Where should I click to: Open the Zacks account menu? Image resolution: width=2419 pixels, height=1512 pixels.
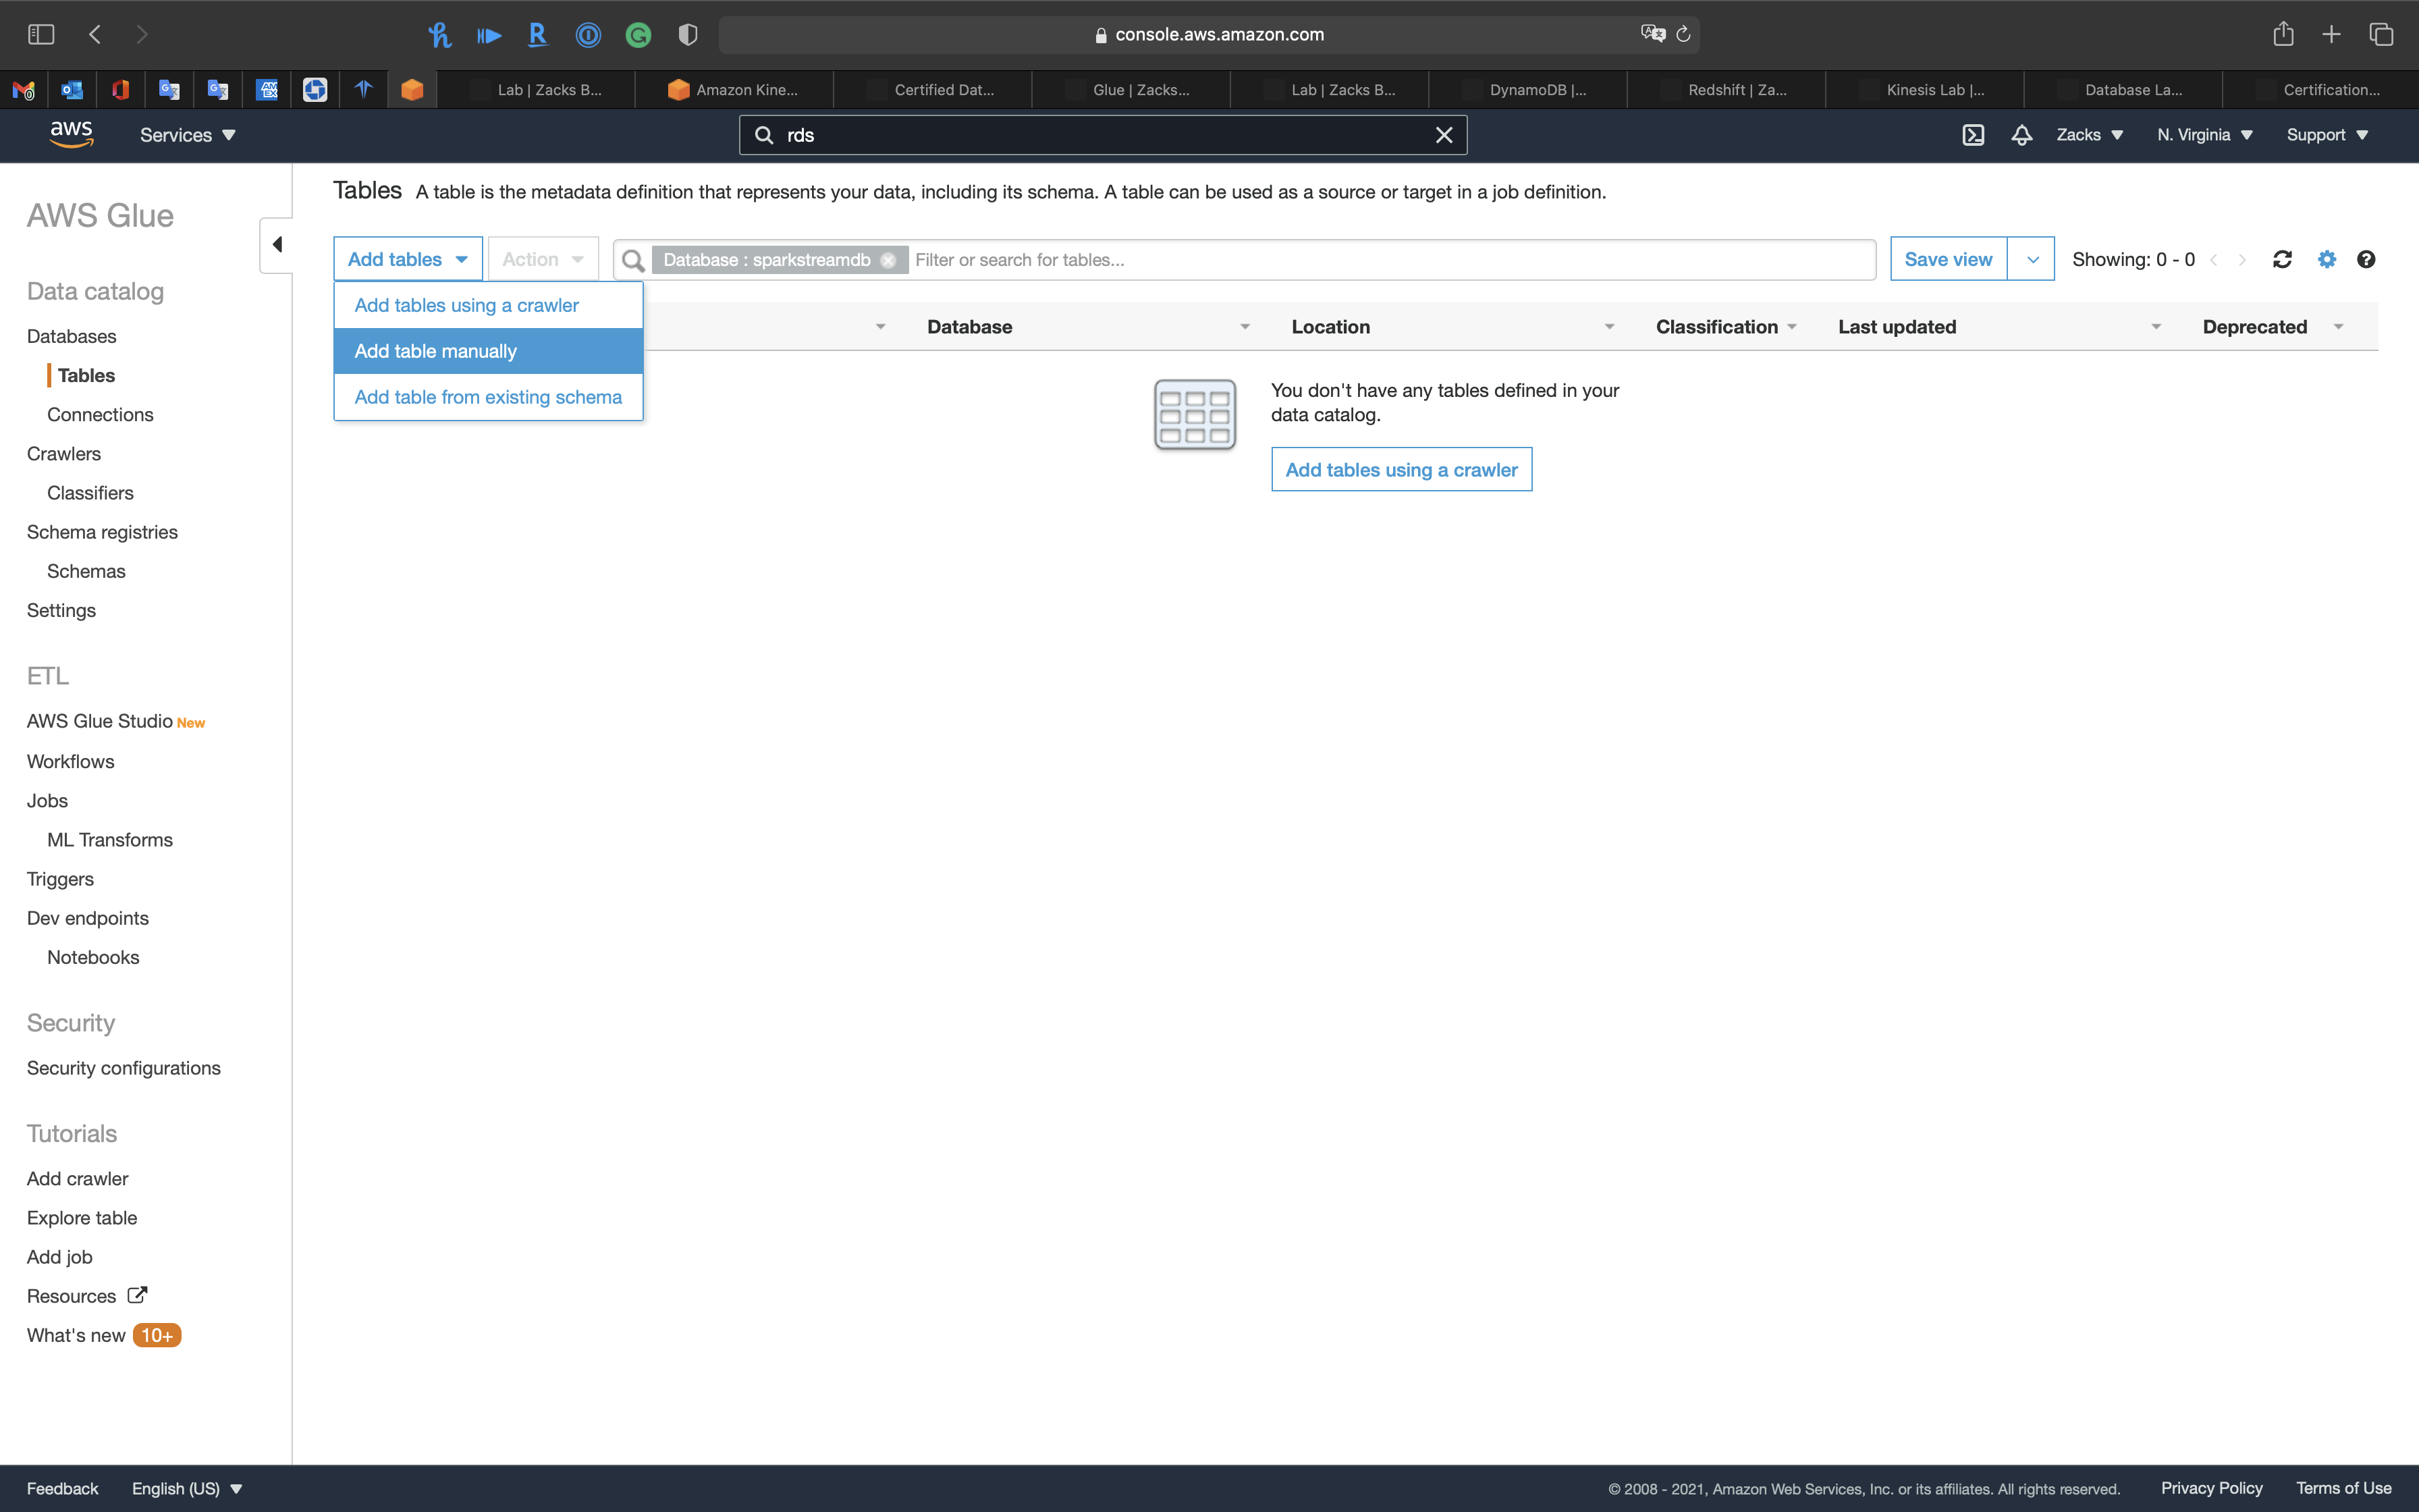pyautogui.click(x=2089, y=135)
